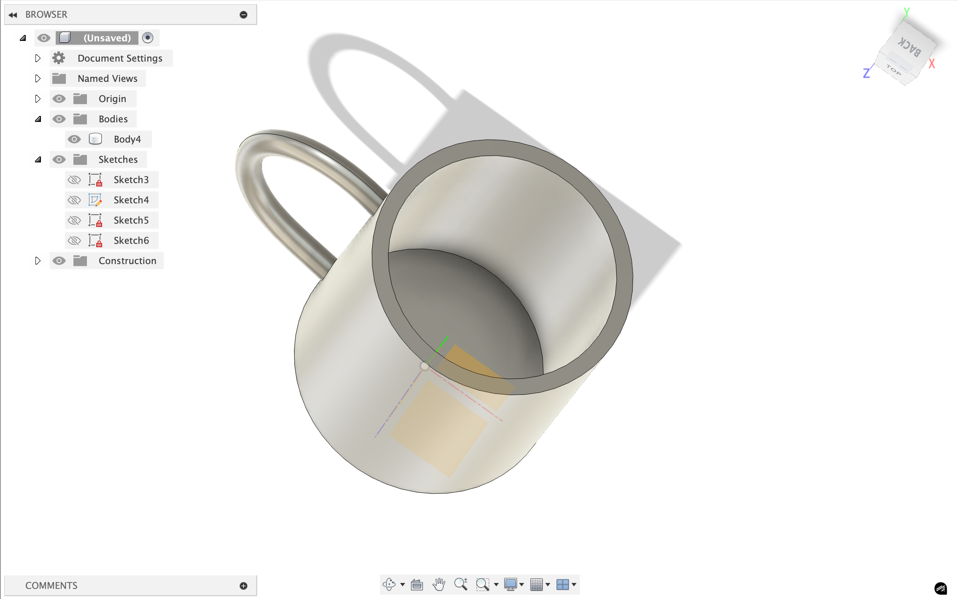Hide Body4 using its eye toggle
The image size is (958, 599).
click(x=75, y=139)
